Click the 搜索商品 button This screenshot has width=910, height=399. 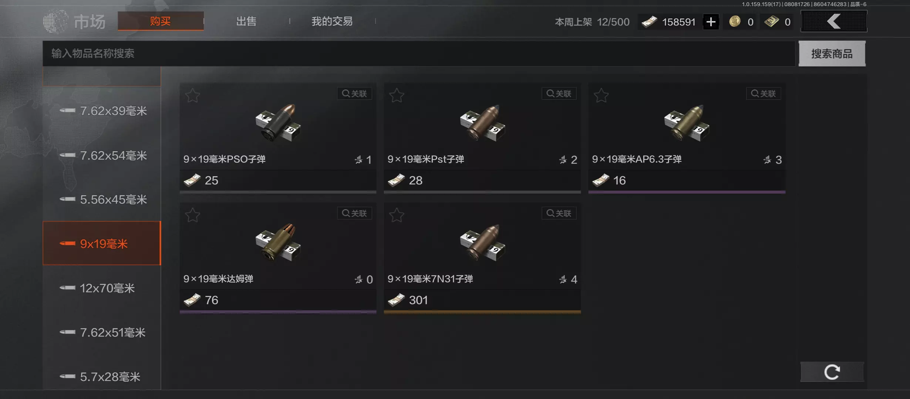[x=832, y=54]
